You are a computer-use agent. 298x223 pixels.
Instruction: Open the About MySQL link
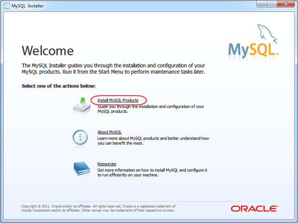[x=109, y=132]
